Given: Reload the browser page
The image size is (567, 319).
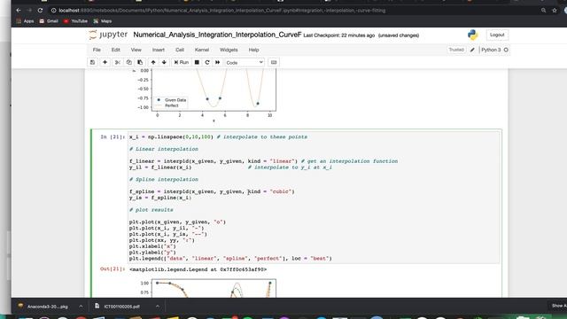Looking at the screenshot, I should point(40,11).
